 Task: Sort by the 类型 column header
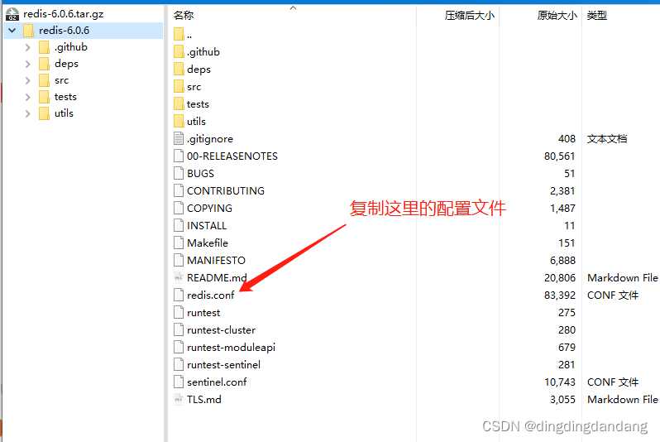click(x=597, y=16)
